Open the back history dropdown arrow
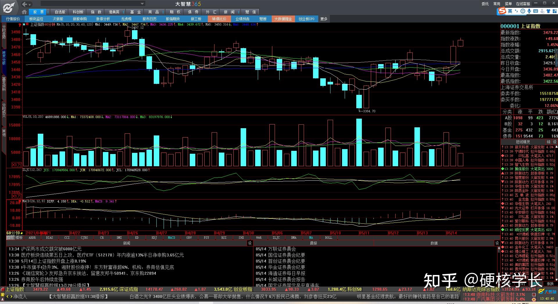This screenshot has width=558, height=304. coord(30,4)
